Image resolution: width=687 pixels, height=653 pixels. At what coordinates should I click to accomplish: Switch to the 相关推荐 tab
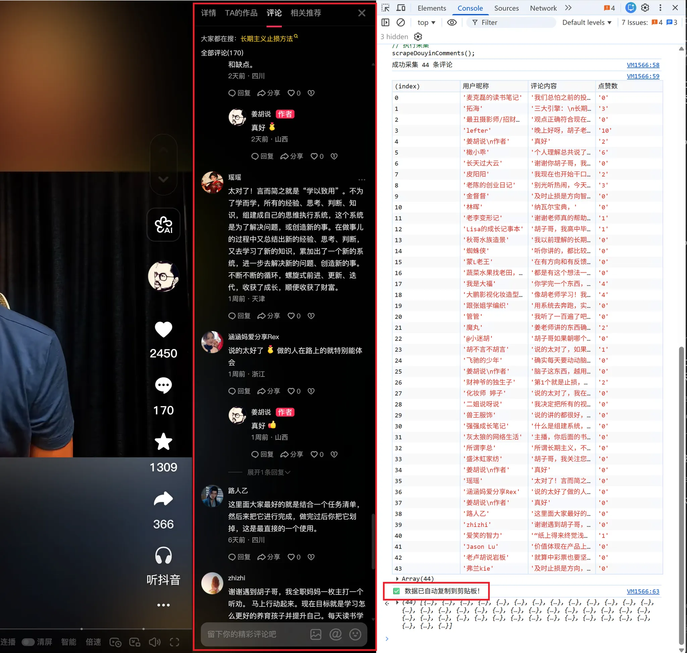(306, 13)
